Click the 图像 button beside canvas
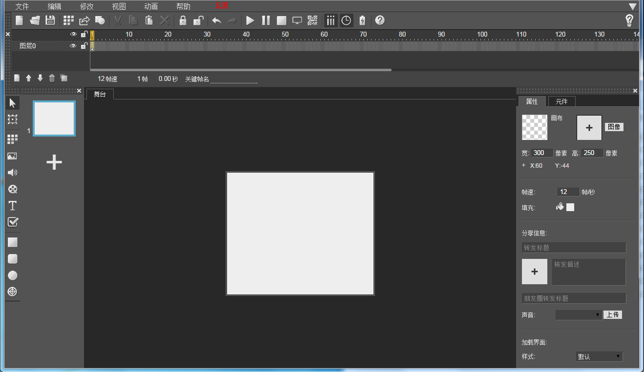The image size is (644, 372). point(614,127)
